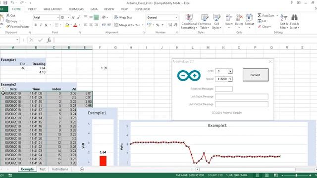Click Increase Indent icon
Image resolution: width=317 pixels, height=178 pixels.
coord(109,25)
